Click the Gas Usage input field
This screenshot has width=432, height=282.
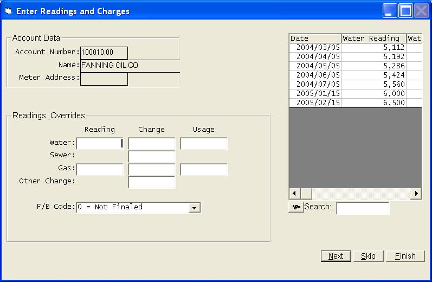click(204, 170)
